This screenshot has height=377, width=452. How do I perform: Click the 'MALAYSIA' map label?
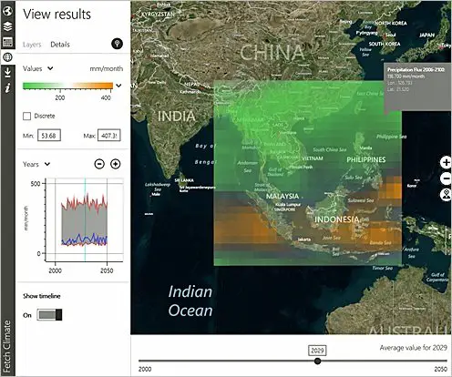(282, 196)
